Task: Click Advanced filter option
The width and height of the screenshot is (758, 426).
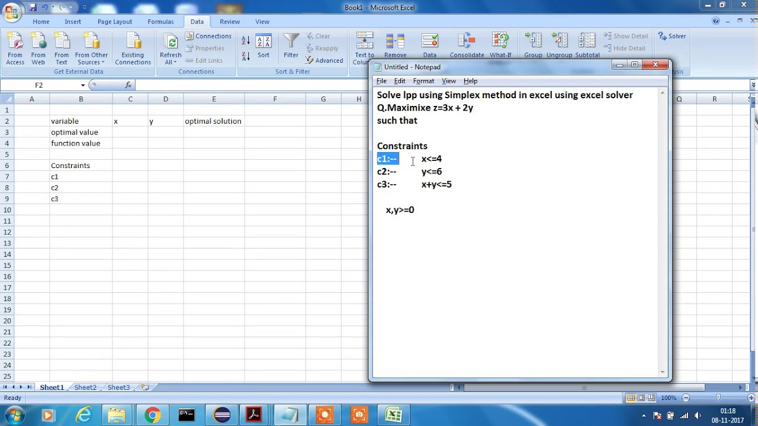Action: pyautogui.click(x=324, y=60)
